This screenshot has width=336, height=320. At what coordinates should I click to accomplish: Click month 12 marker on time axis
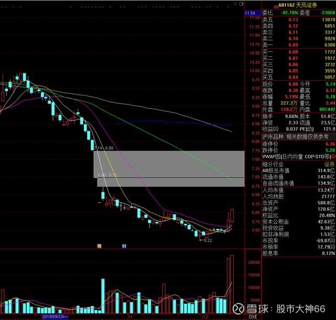point(205,317)
